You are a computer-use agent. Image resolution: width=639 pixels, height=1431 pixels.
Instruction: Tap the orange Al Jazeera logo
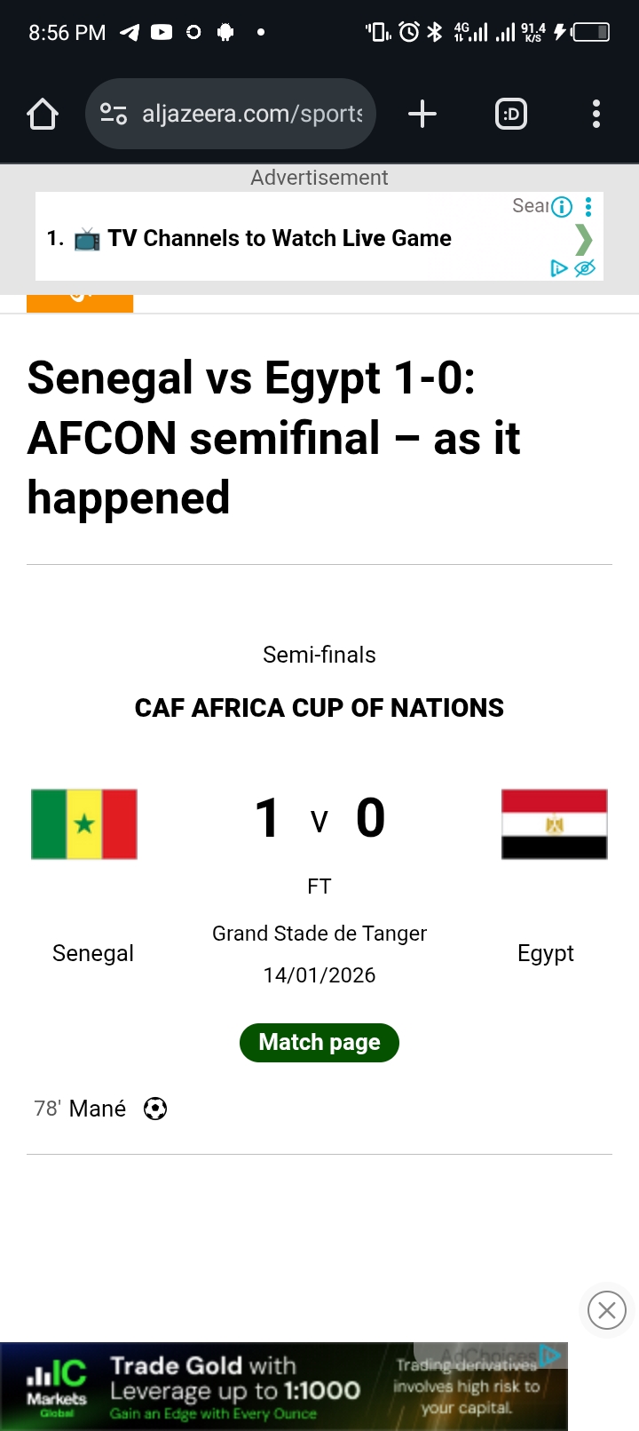click(80, 302)
